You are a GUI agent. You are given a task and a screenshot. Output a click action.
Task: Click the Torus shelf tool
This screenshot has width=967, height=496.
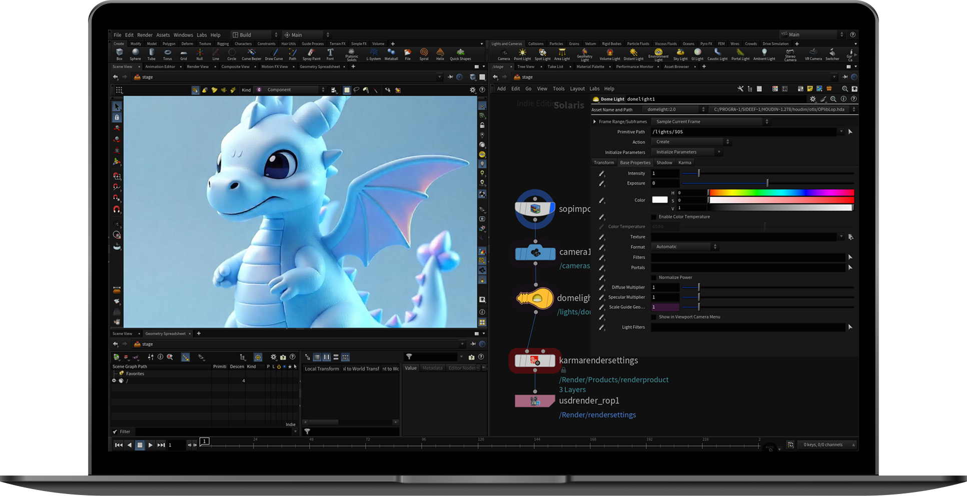[x=167, y=53]
